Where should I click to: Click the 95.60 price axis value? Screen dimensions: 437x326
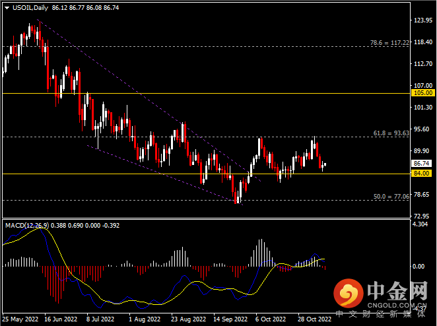coord(421,129)
